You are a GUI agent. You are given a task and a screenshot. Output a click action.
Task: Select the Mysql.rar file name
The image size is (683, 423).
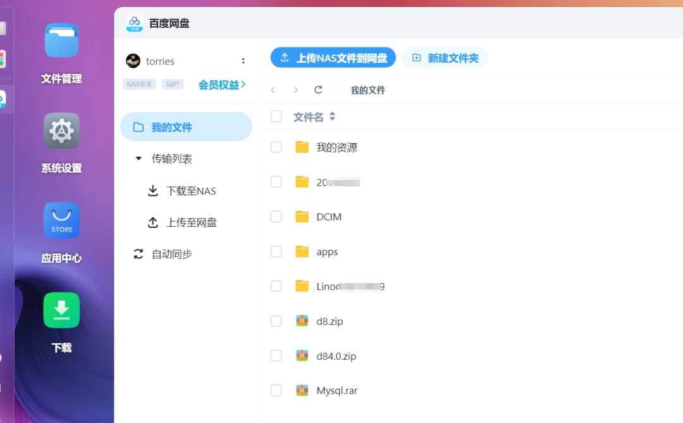[x=336, y=391]
